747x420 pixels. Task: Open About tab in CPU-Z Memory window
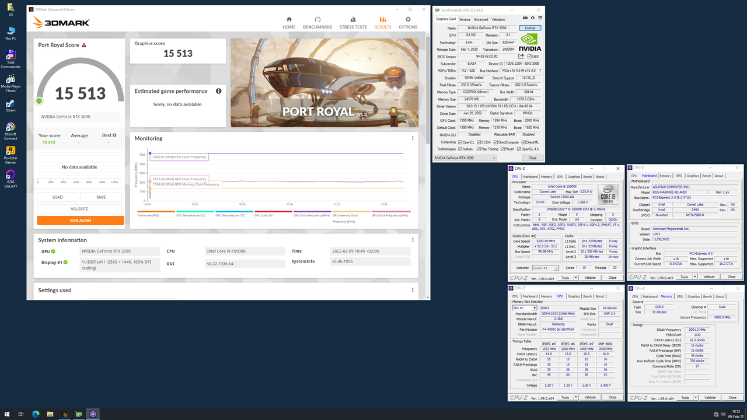pyautogui.click(x=720, y=296)
